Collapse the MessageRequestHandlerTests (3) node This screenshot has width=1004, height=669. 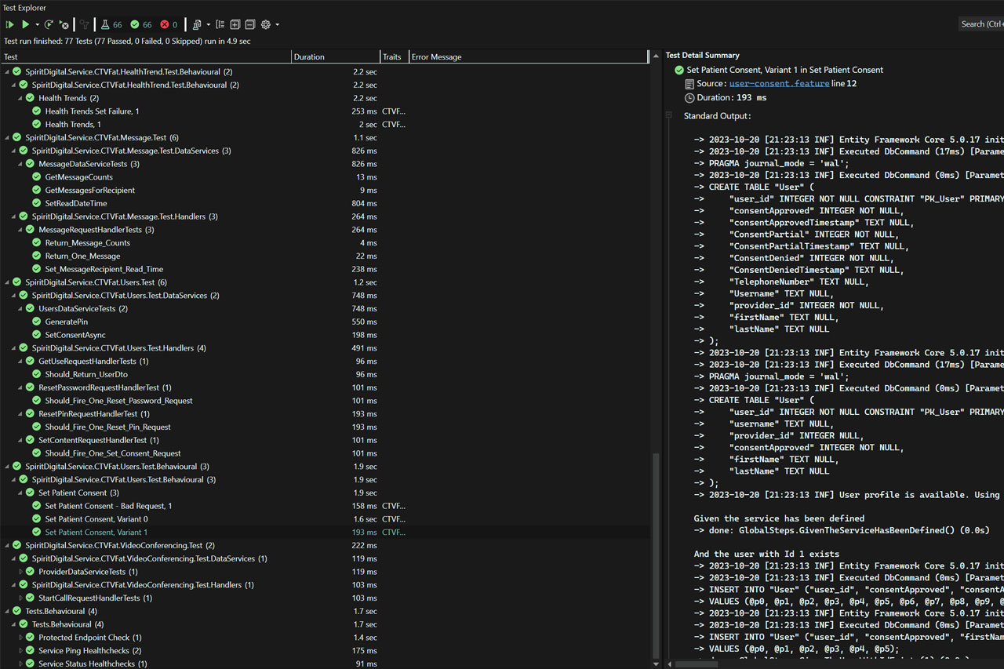click(x=22, y=230)
